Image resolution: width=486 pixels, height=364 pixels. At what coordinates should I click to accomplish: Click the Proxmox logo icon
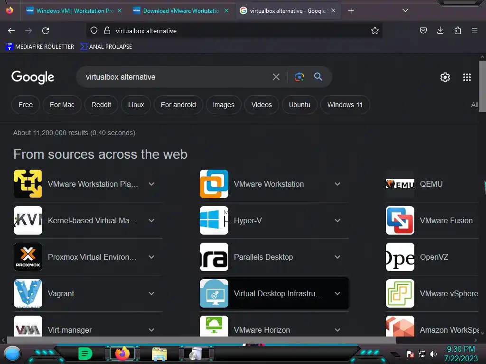[x=28, y=257]
